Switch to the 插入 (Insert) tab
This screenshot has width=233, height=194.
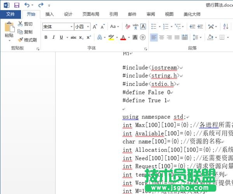pyautogui.click(x=49, y=14)
